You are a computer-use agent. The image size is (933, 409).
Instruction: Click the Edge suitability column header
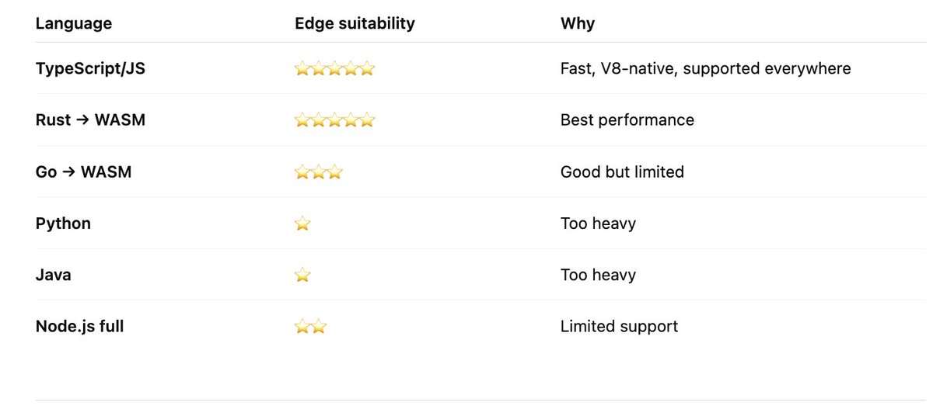pyautogui.click(x=355, y=23)
